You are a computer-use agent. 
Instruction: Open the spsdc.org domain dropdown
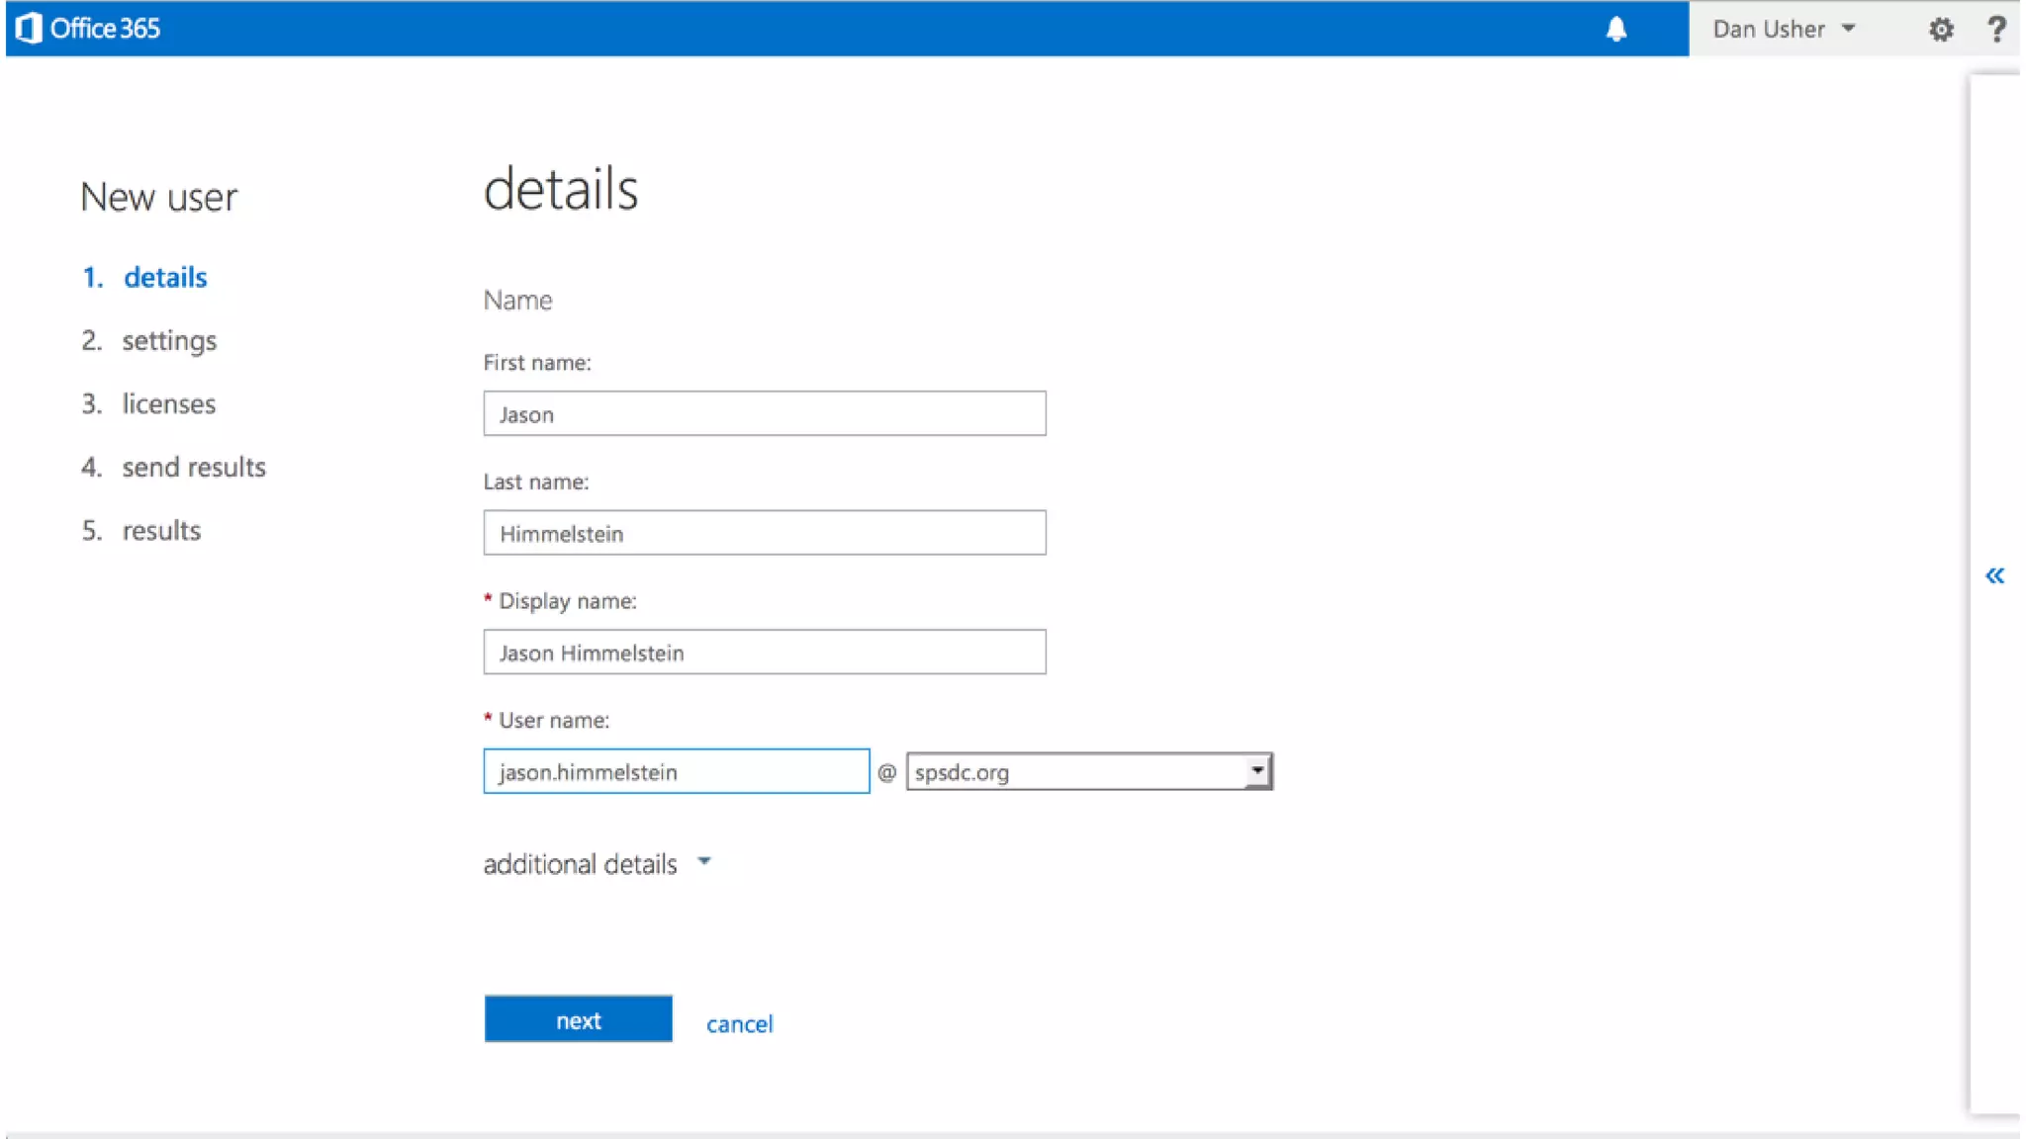point(1088,771)
